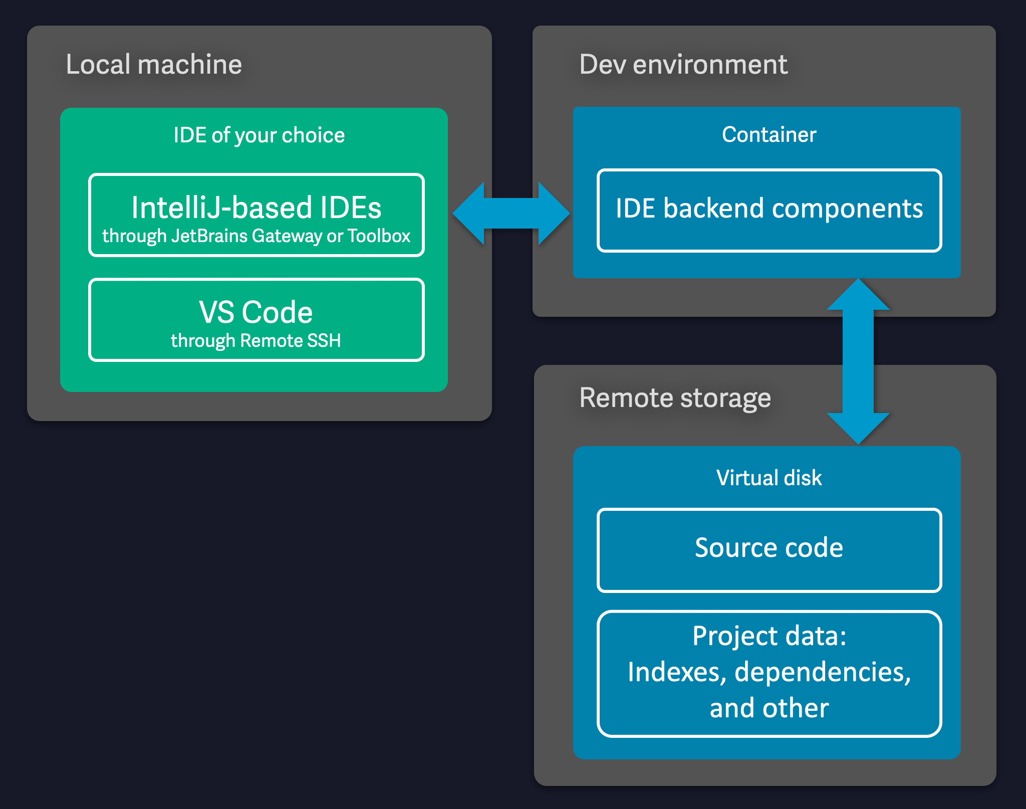Image resolution: width=1026 pixels, height=809 pixels.
Task: Click the Remote storage title text
Action: tap(674, 397)
